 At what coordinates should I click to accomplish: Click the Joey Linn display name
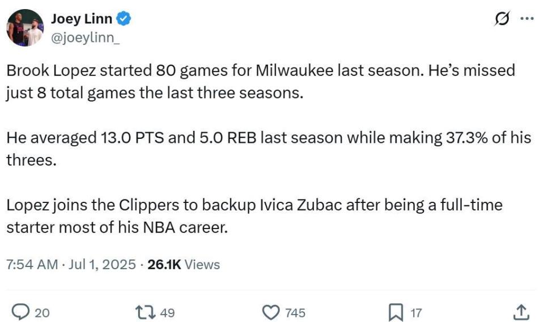(82, 19)
